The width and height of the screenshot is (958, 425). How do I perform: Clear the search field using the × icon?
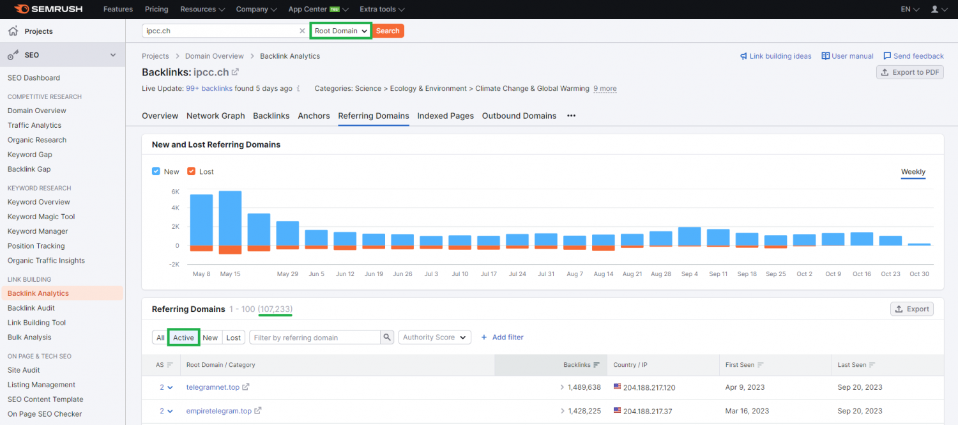302,30
